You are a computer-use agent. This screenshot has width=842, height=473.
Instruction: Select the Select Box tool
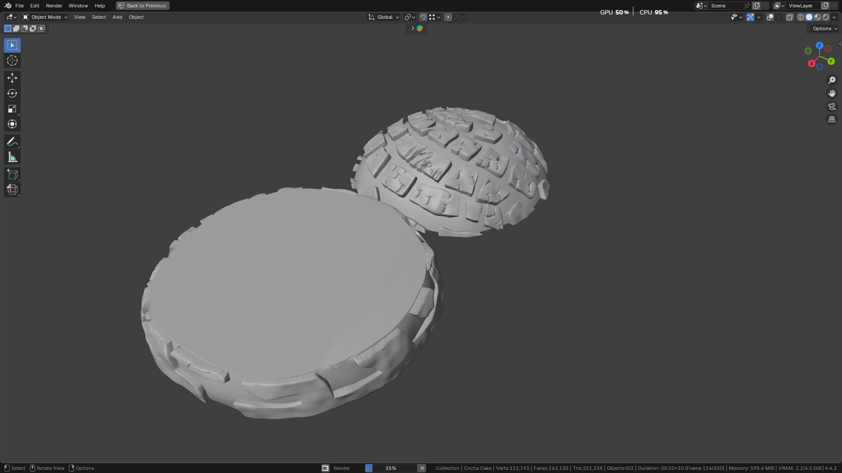click(12, 45)
